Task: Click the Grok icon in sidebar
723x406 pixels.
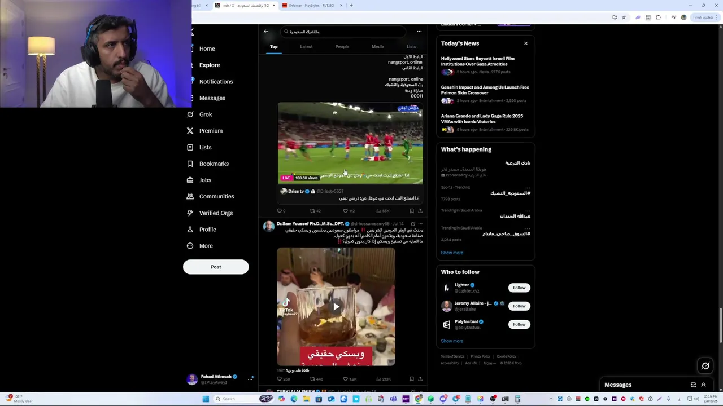Action: 190,114
